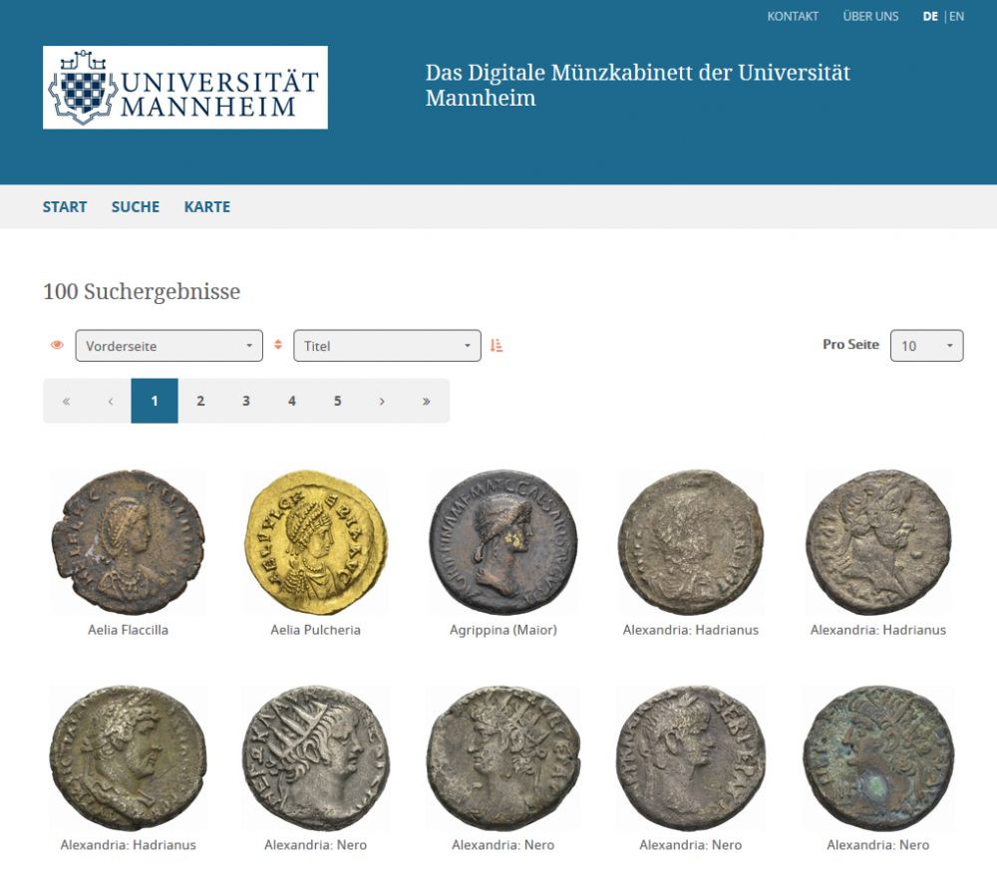Go to the START page

65,207
